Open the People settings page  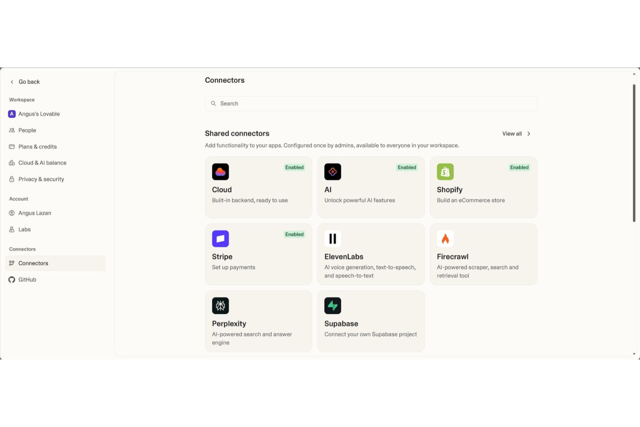coord(55,130)
